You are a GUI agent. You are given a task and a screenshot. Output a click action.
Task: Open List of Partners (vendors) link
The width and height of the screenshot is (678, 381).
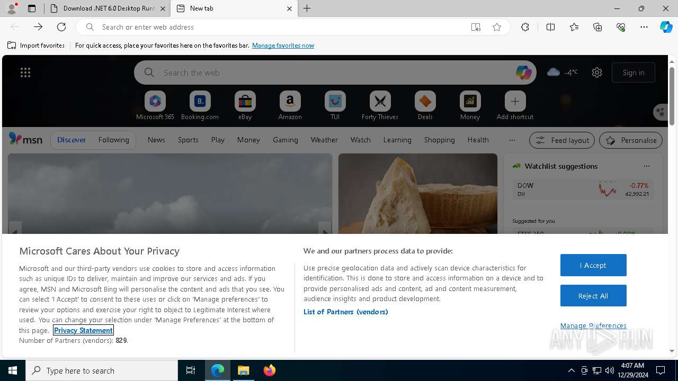pos(345,312)
